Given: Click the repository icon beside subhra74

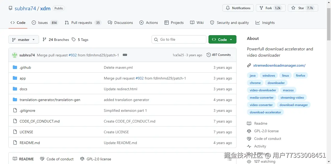Looking at the screenshot, I should point(10,8).
